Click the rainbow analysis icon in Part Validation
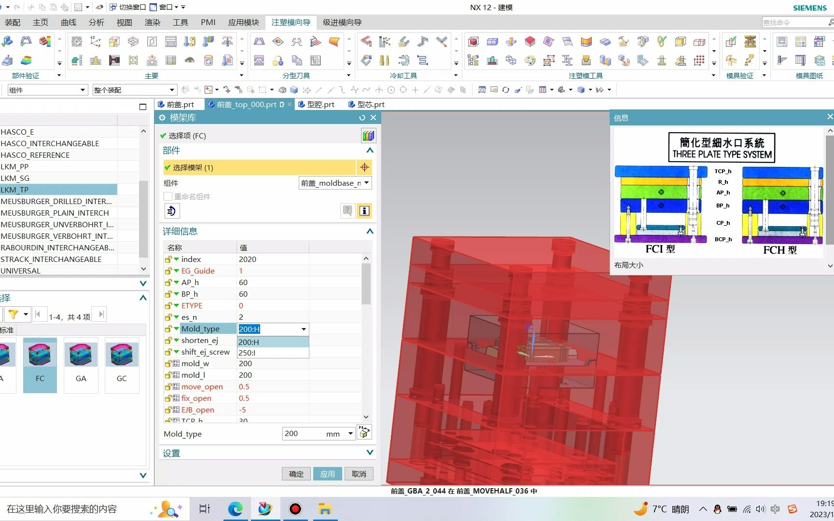This screenshot has height=521, width=834. tap(26, 60)
